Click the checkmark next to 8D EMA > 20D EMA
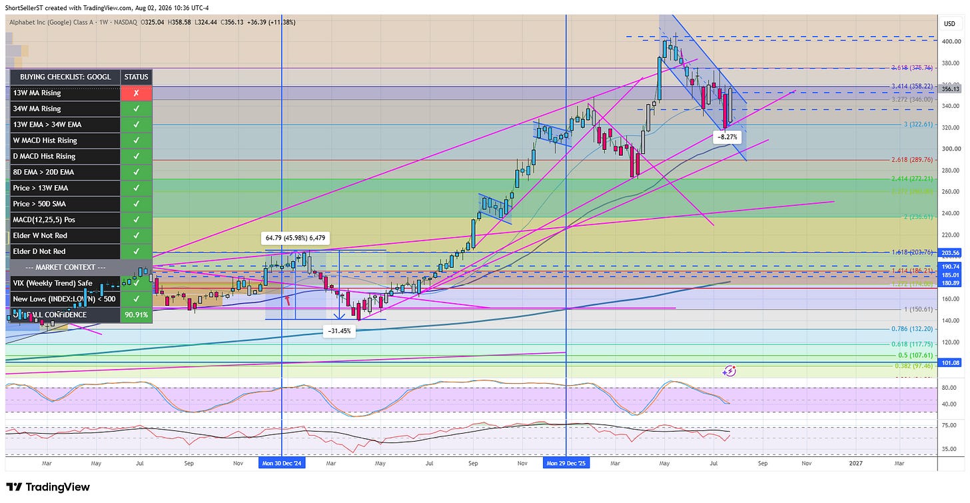 point(137,172)
